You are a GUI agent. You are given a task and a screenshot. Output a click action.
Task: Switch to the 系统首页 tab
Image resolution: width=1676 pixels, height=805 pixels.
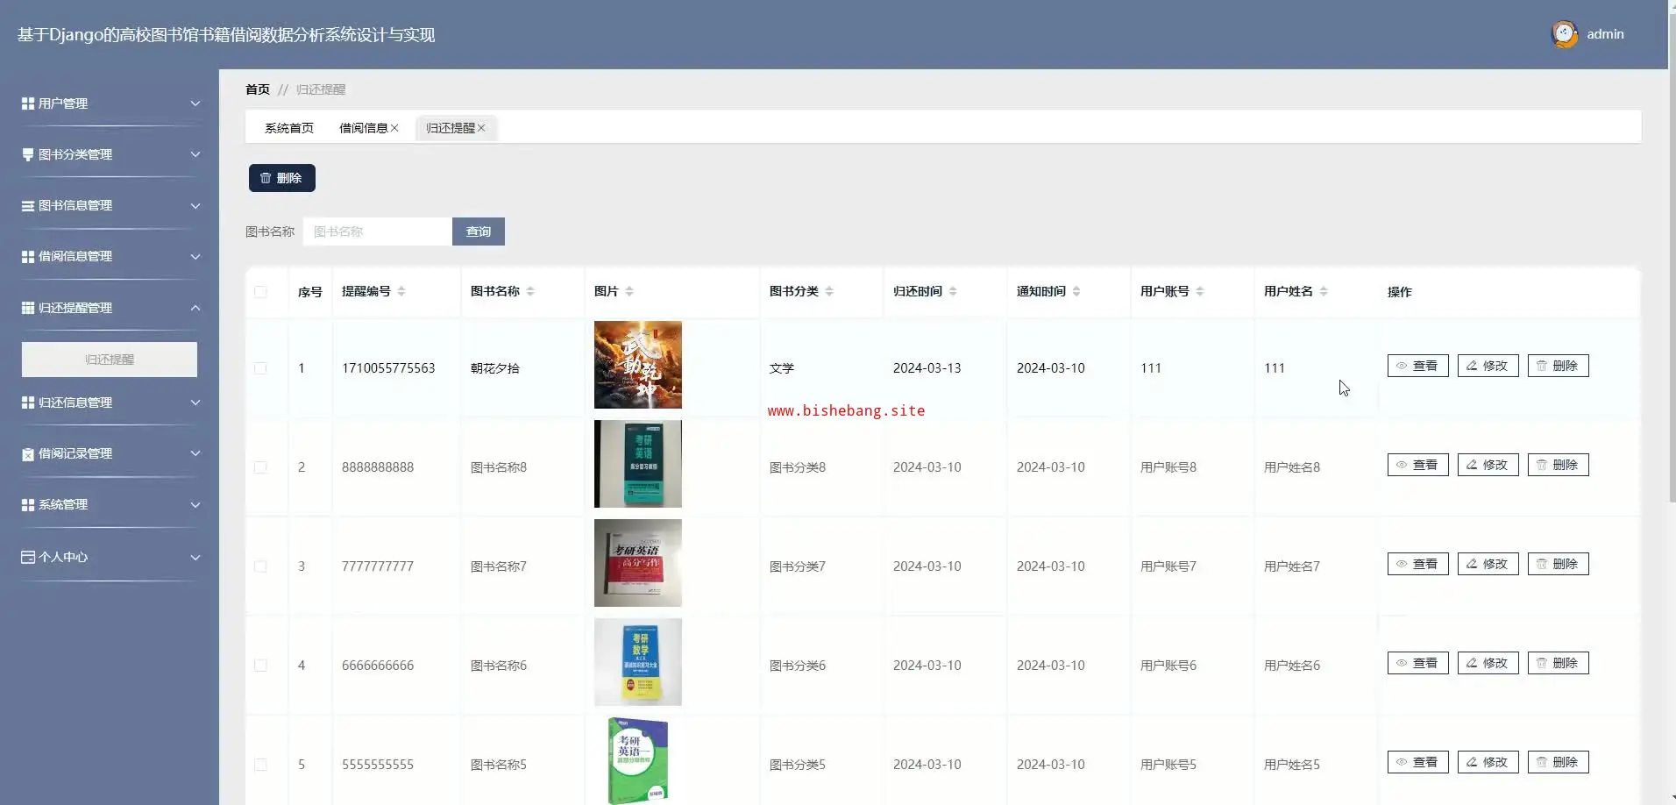(289, 128)
